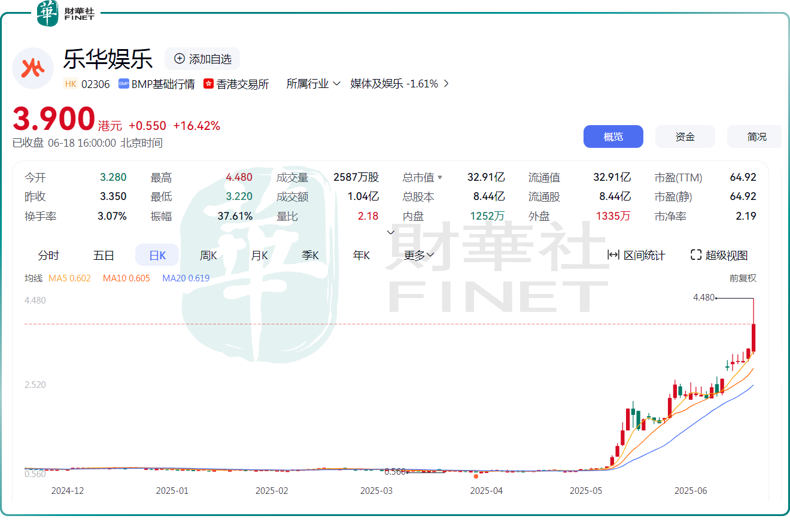Add stock via 添加自选 button

pos(202,59)
